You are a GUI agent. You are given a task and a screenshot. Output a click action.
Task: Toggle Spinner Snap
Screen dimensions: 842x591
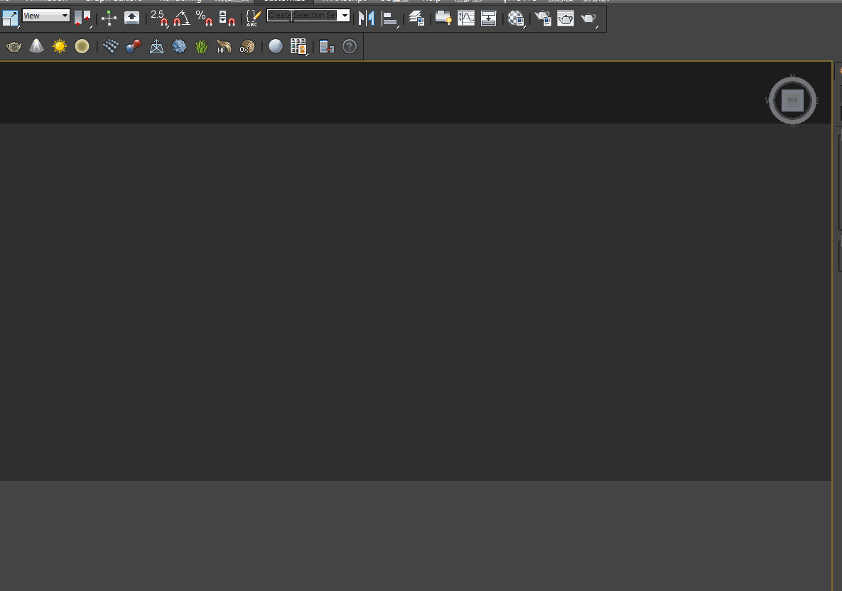(x=227, y=18)
